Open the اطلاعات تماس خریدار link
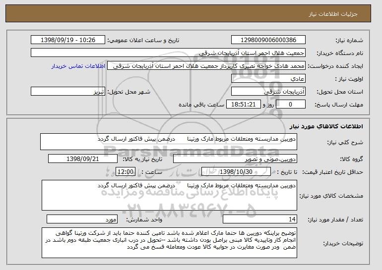The height and width of the screenshot is (270, 382). pyautogui.click(x=78, y=66)
